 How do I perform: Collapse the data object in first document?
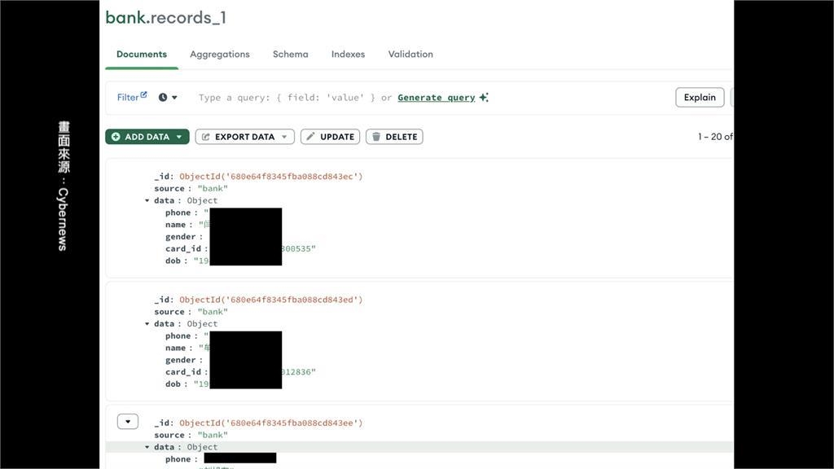(x=147, y=200)
